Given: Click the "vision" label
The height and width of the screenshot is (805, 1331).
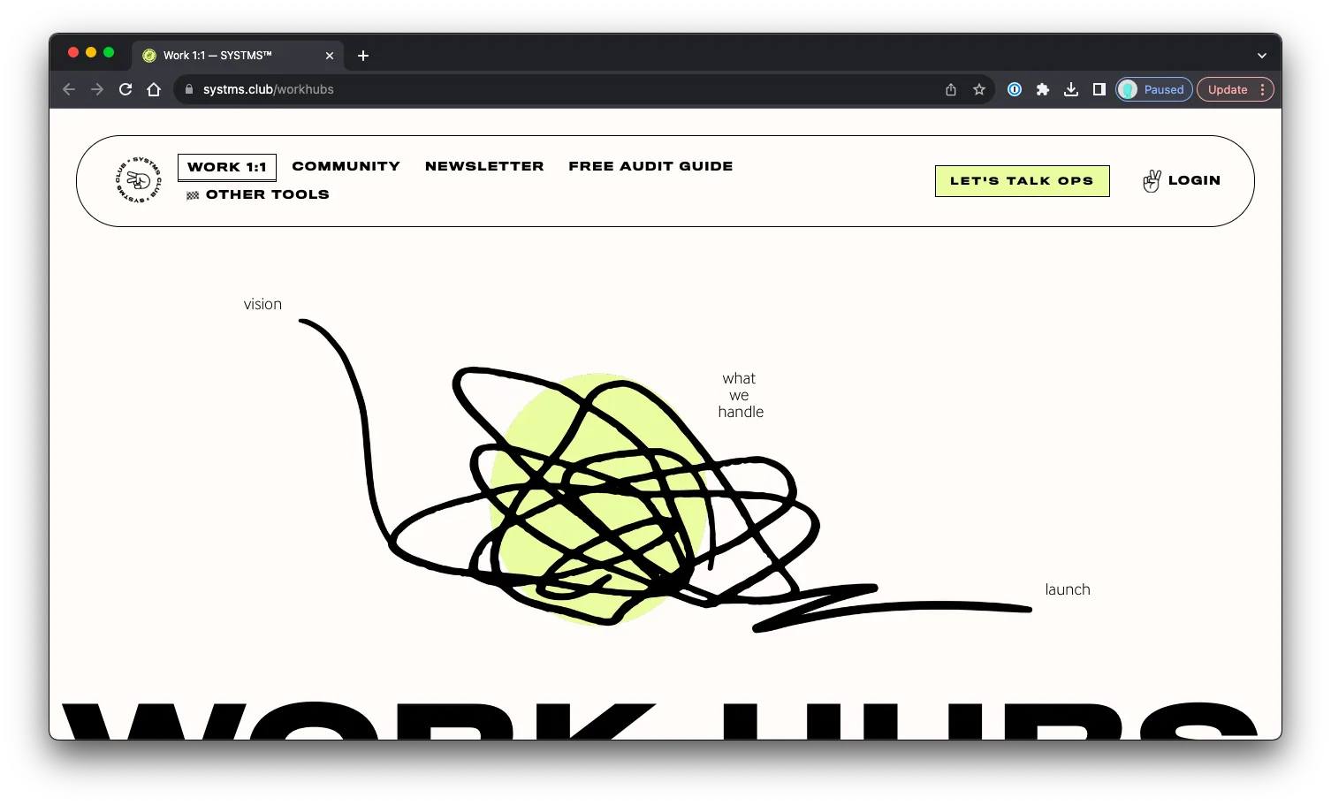Looking at the screenshot, I should pyautogui.click(x=262, y=304).
